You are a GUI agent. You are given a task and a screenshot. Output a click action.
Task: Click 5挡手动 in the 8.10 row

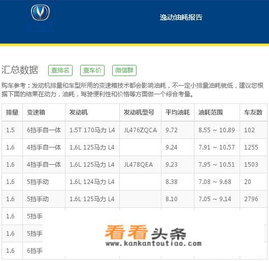(x=38, y=199)
